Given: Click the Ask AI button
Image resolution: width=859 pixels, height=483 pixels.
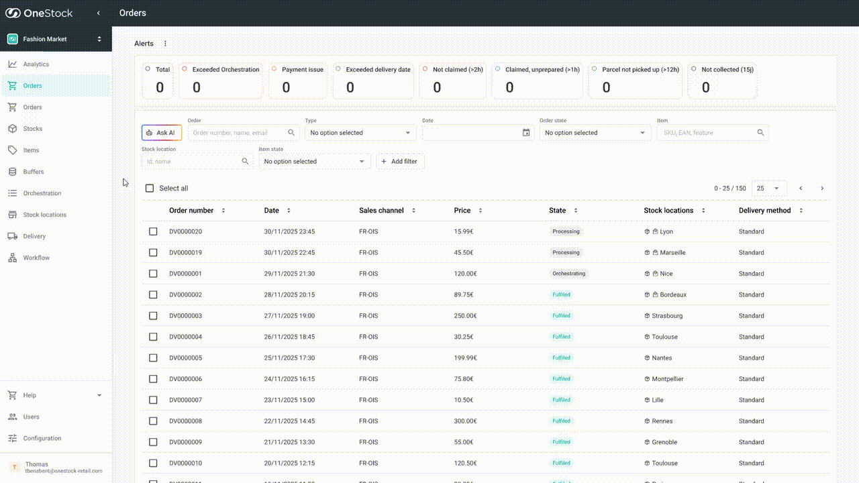Looking at the screenshot, I should [x=161, y=132].
